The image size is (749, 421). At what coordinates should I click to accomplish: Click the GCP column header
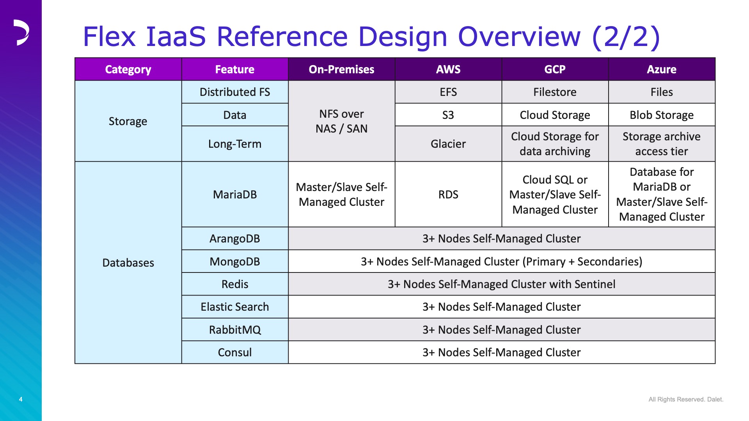point(555,69)
